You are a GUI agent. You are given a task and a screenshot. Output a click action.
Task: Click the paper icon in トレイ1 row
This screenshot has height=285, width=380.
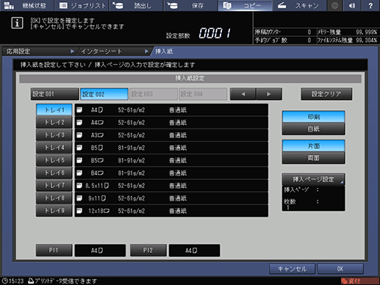(x=79, y=110)
